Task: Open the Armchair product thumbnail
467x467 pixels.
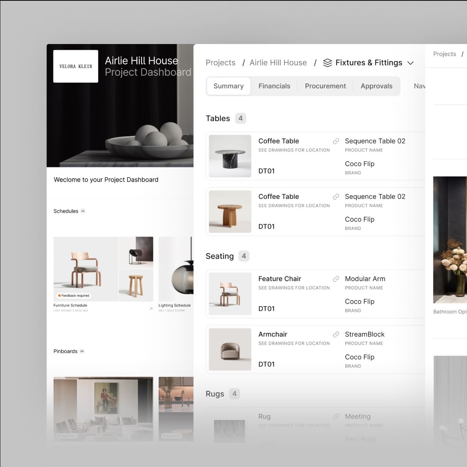Action: coord(230,350)
